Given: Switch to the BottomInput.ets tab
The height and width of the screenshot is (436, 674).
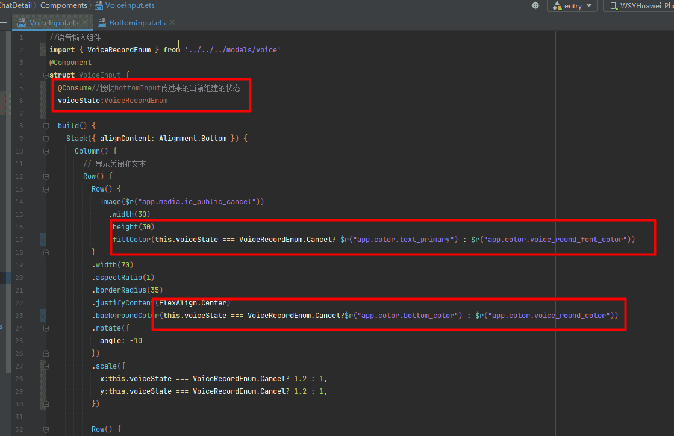Looking at the screenshot, I should 137,23.
